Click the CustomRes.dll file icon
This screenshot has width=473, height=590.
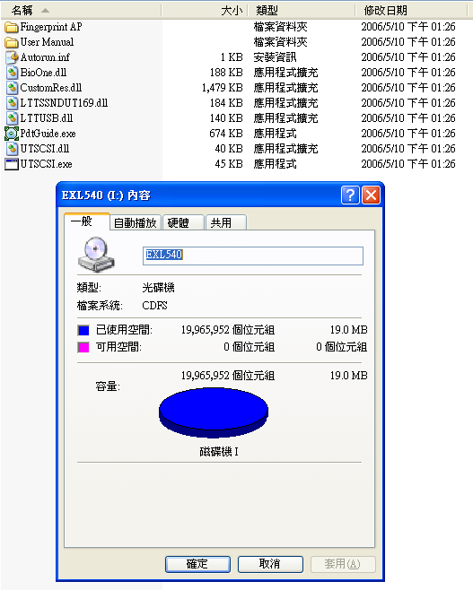tap(12, 88)
